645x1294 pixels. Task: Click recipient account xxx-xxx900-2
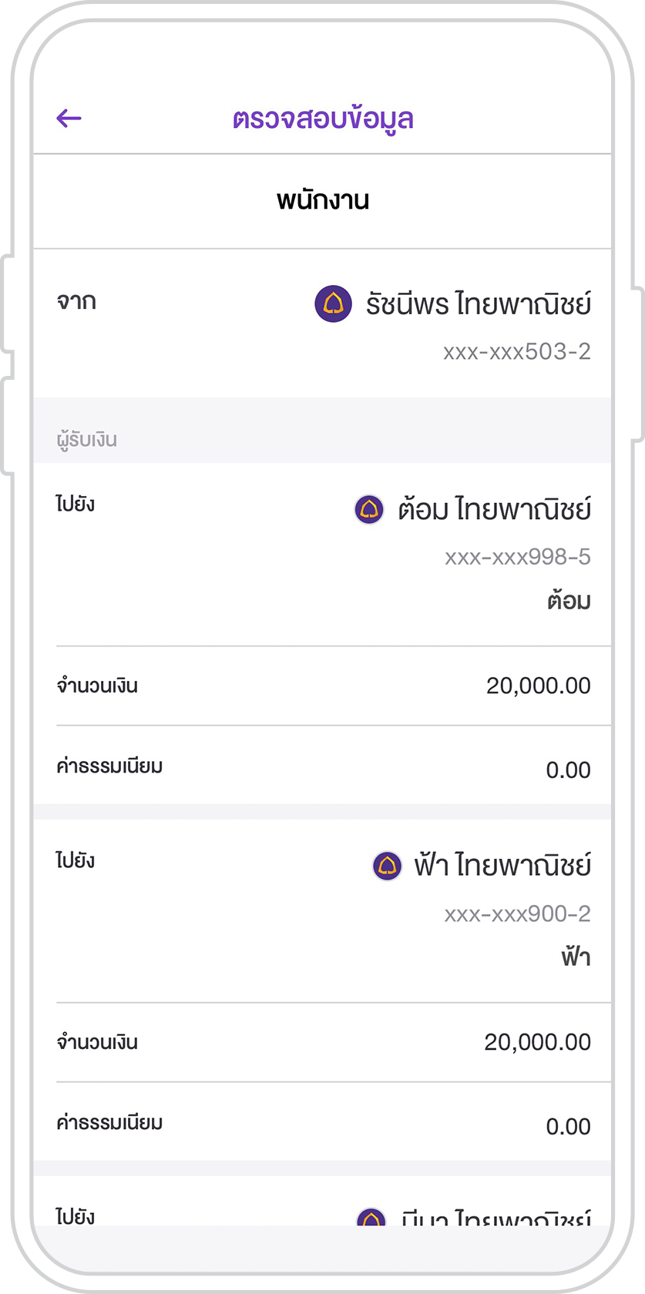[517, 914]
